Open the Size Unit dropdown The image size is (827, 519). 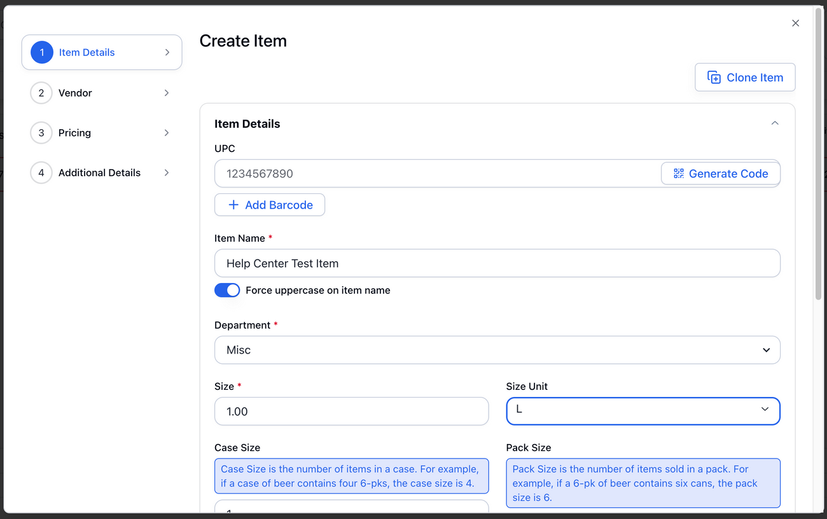pyautogui.click(x=643, y=411)
